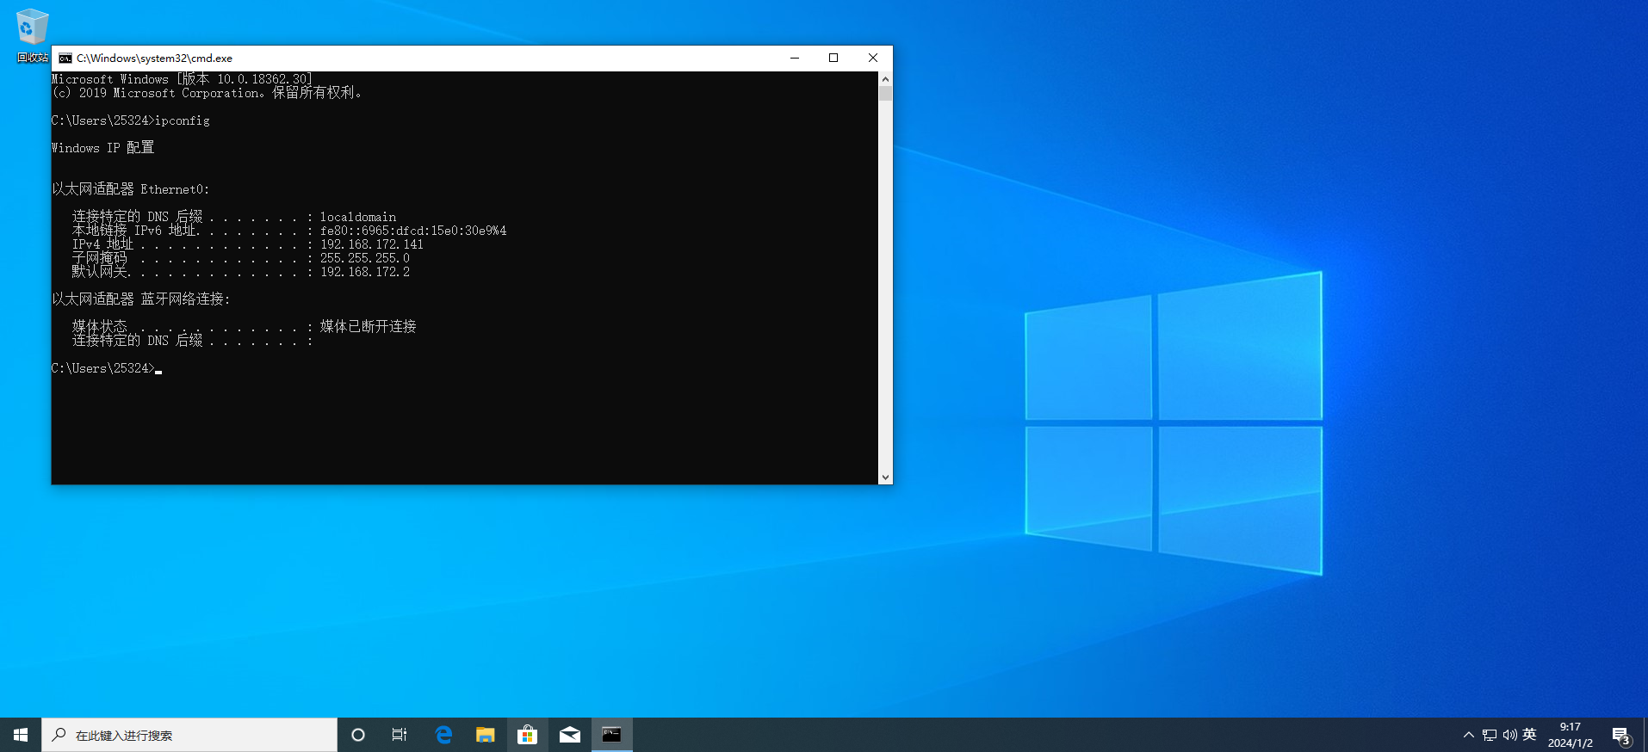
Task: Open the Mail app from the taskbar
Action: (x=570, y=735)
